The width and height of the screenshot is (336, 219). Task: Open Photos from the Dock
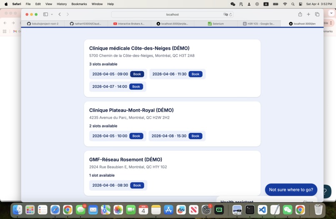[118, 209]
